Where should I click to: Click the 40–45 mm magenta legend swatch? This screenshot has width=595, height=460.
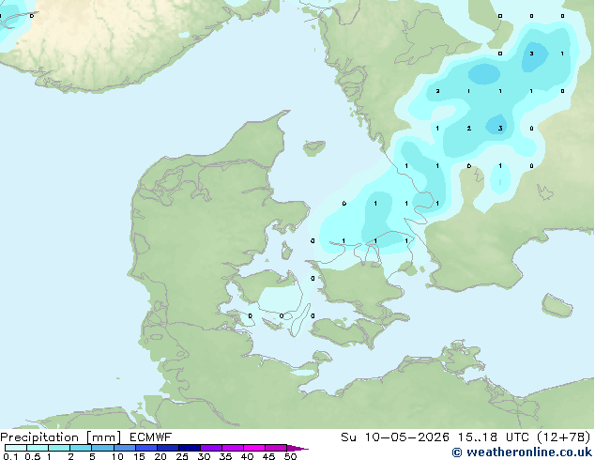[x=254, y=448]
